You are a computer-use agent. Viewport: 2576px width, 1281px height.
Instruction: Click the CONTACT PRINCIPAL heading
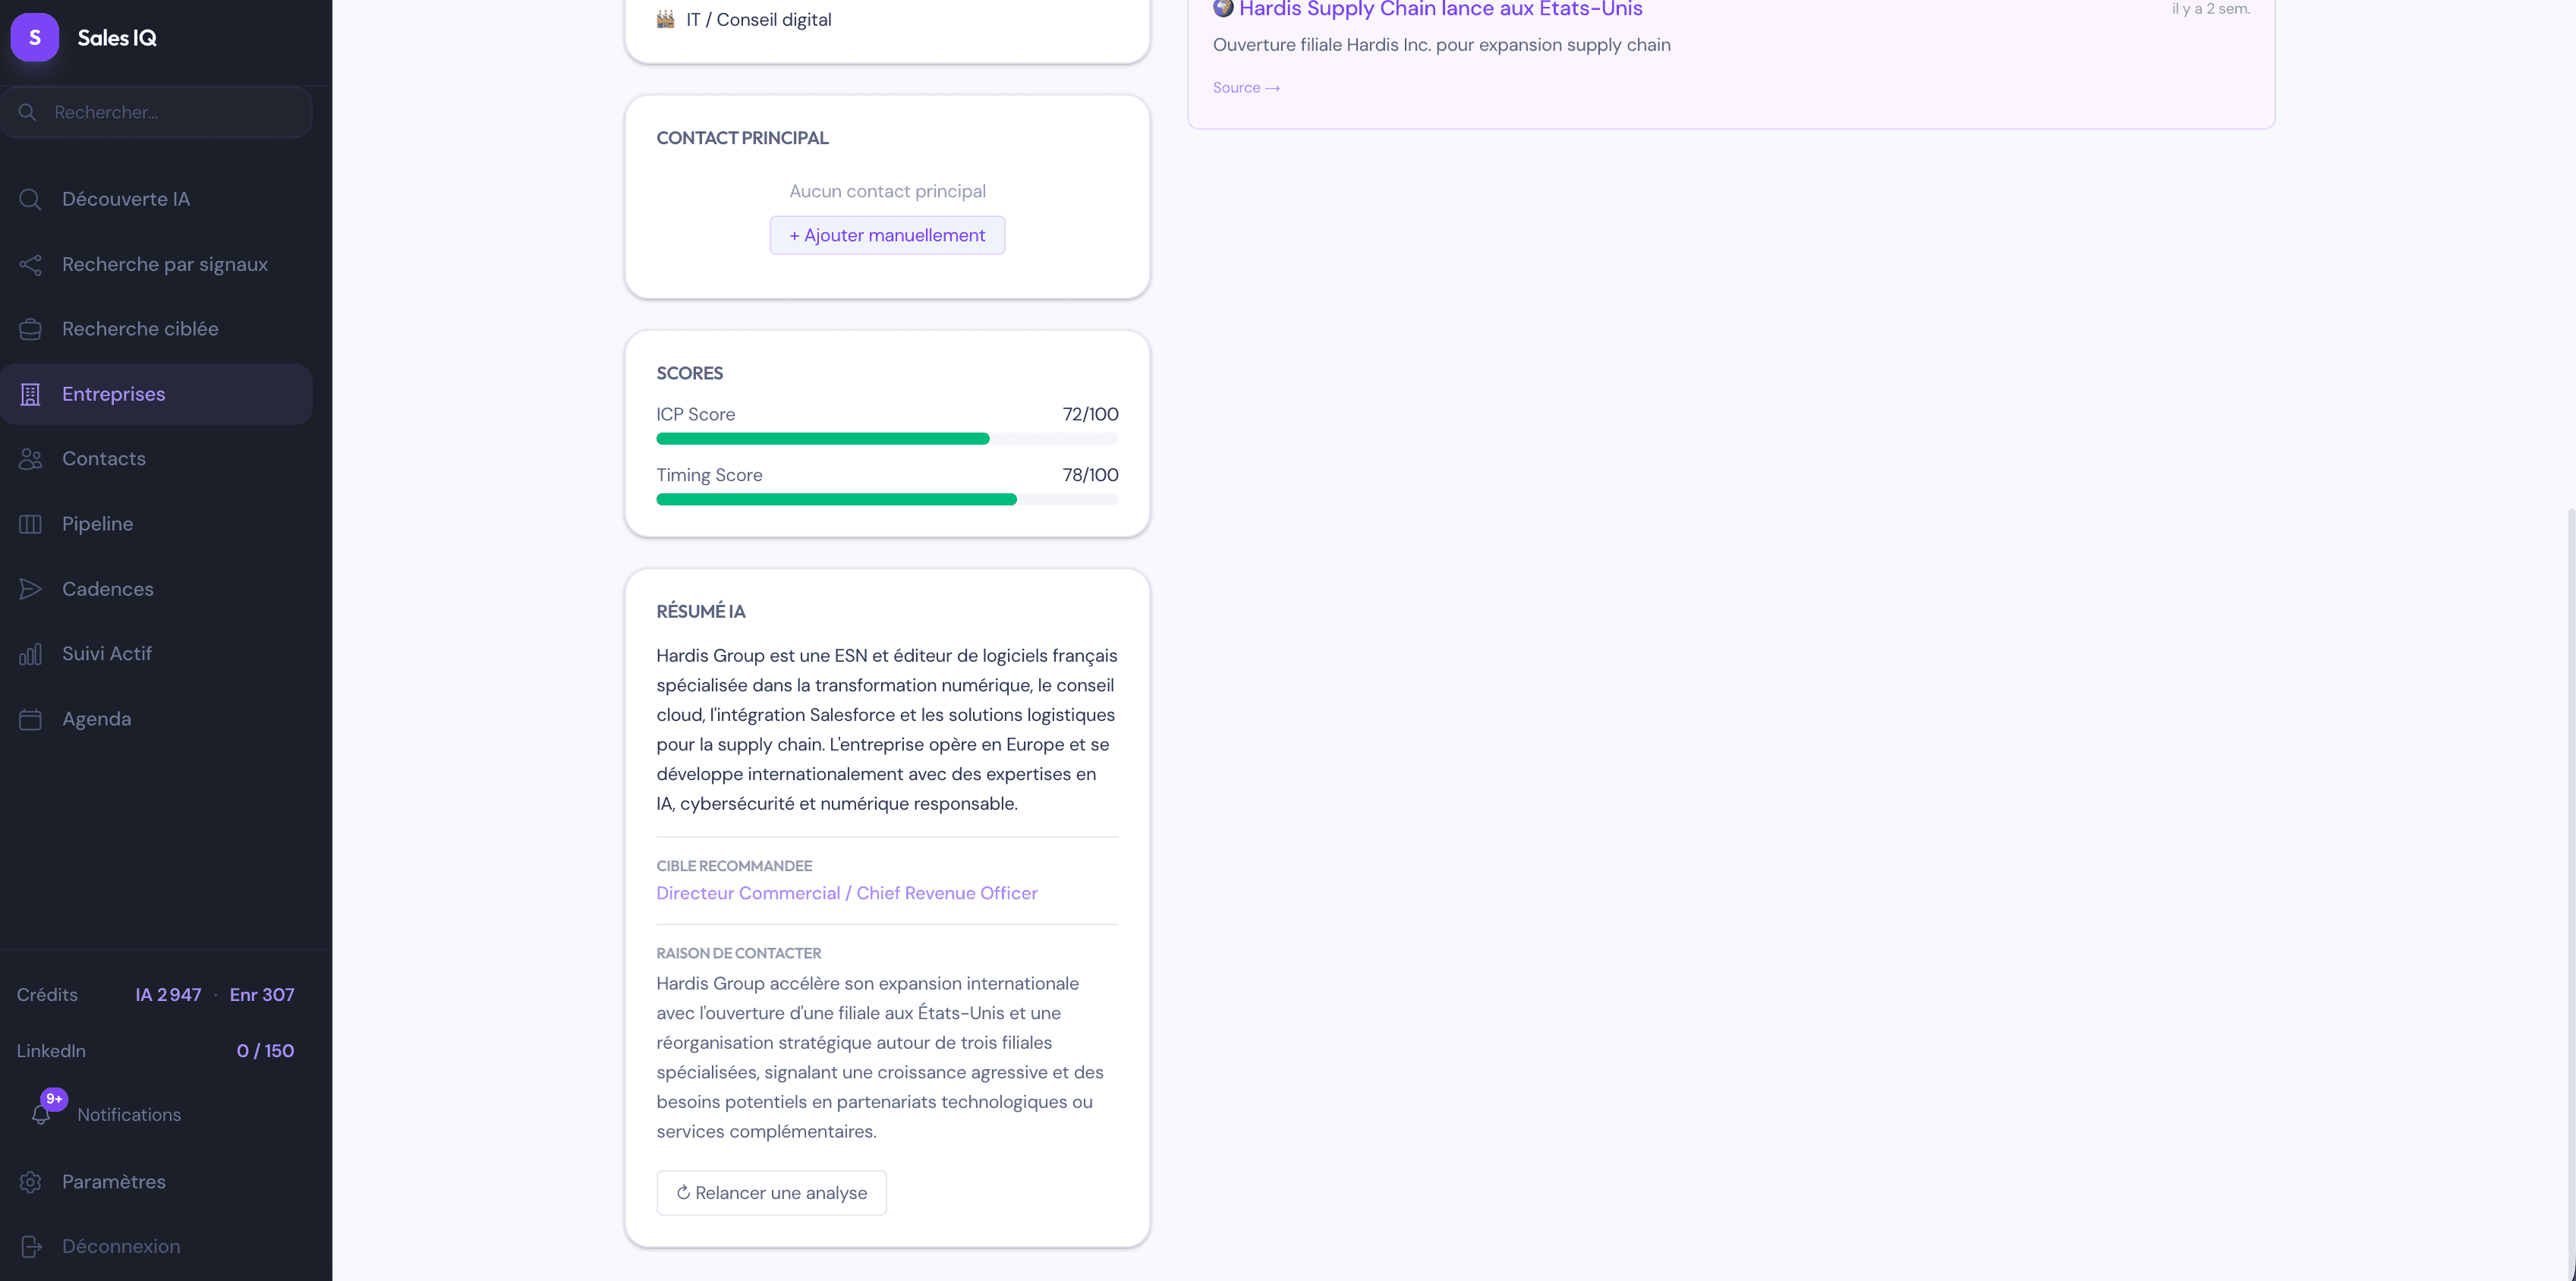point(742,138)
